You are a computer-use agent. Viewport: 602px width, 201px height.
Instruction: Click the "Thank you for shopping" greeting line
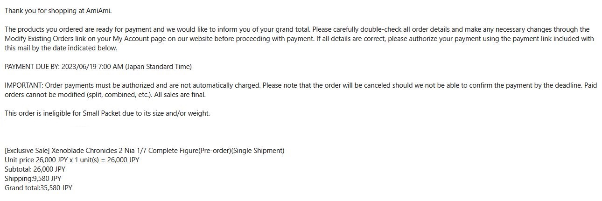coord(58,10)
